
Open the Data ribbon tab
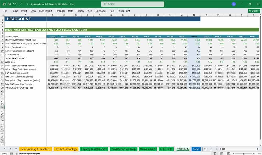70,11
